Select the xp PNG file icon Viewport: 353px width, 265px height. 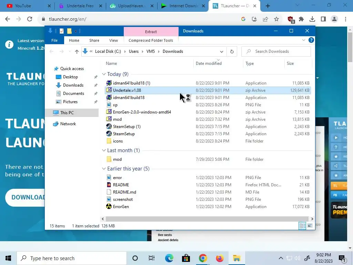(109, 105)
